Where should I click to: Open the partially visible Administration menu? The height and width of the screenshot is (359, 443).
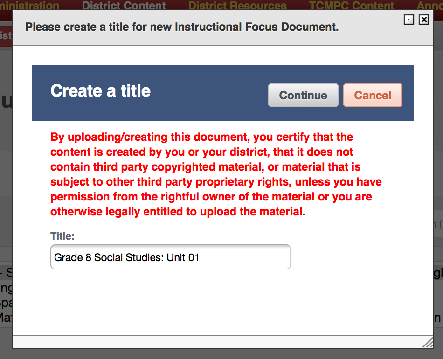click(30, 6)
